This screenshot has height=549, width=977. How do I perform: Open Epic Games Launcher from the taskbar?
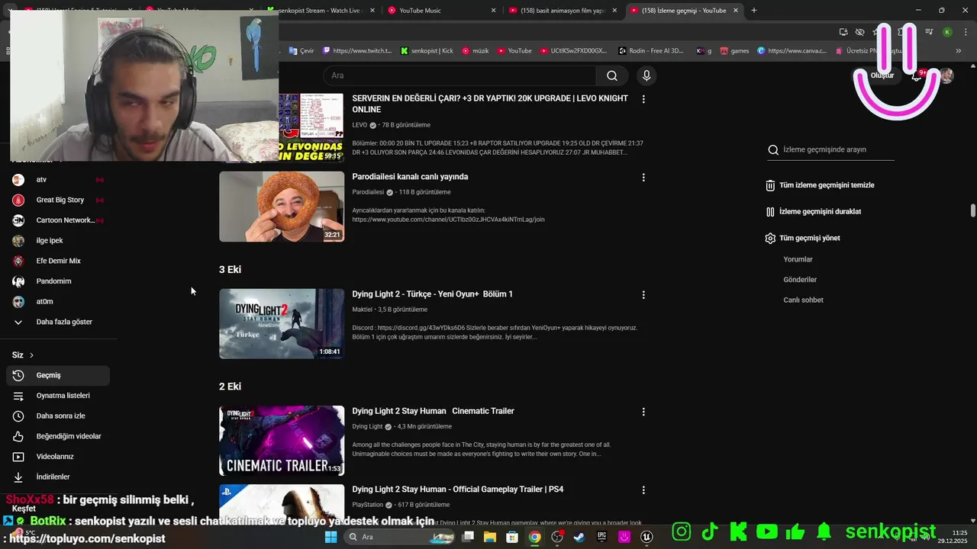click(x=601, y=537)
